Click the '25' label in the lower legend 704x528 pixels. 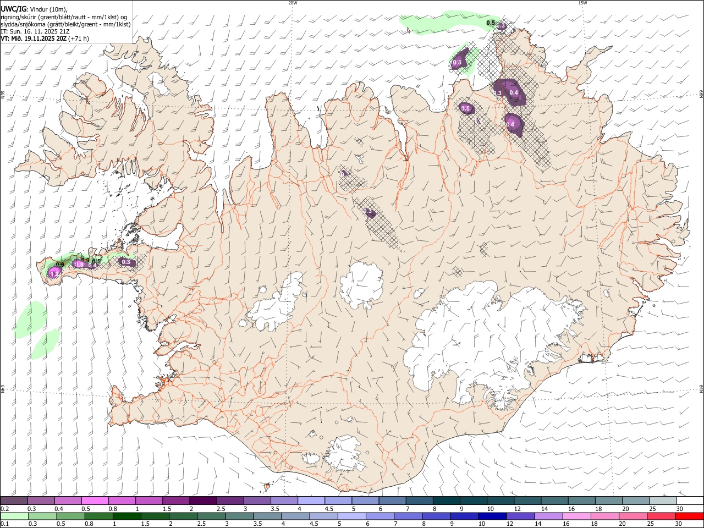tap(650, 524)
